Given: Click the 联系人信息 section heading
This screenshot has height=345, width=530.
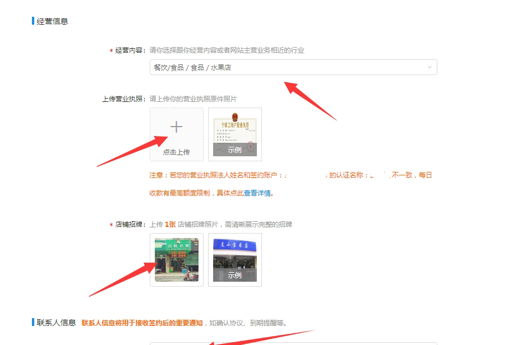Looking at the screenshot, I should (56, 323).
